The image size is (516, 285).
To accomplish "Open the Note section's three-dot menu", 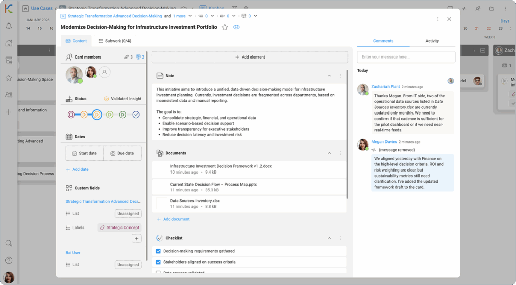I will coord(341,76).
